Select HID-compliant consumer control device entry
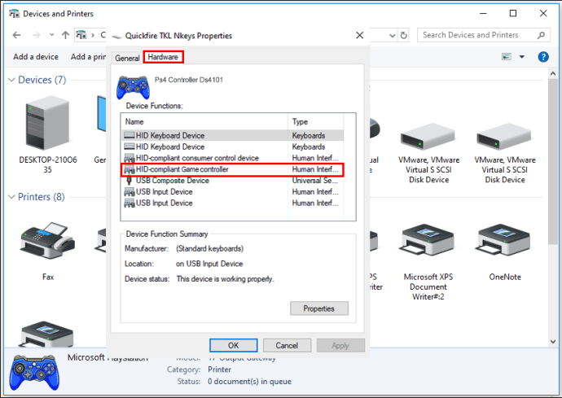Image resolution: width=562 pixels, height=398 pixels. pyautogui.click(x=197, y=158)
